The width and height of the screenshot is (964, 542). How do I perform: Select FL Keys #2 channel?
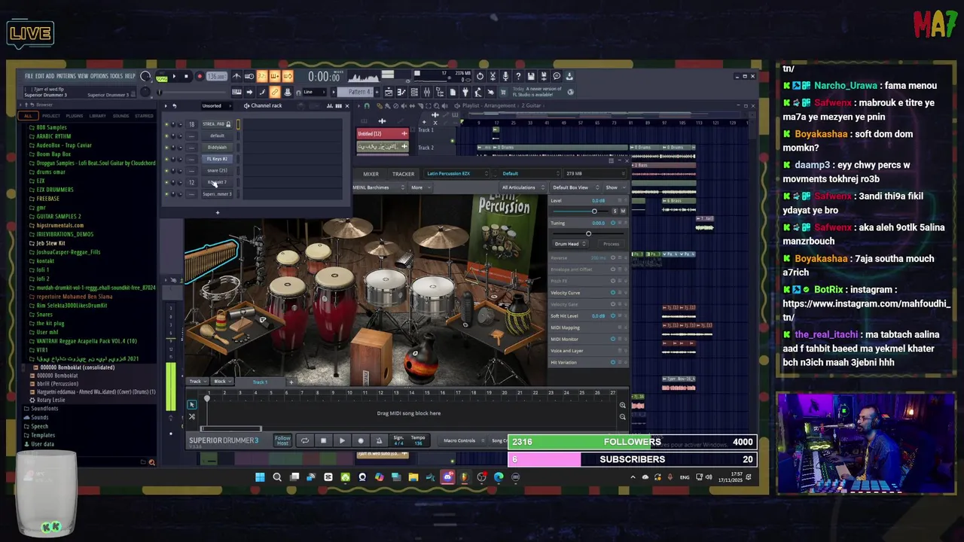[x=217, y=159]
